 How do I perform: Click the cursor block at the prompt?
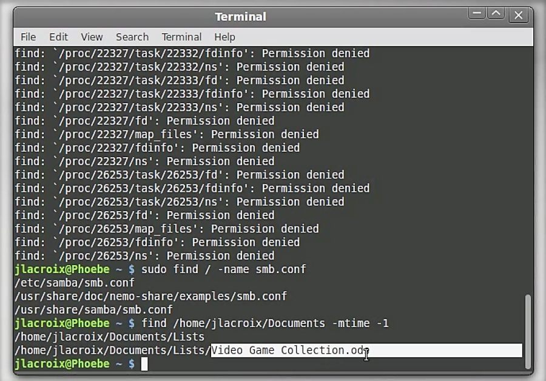click(x=144, y=364)
